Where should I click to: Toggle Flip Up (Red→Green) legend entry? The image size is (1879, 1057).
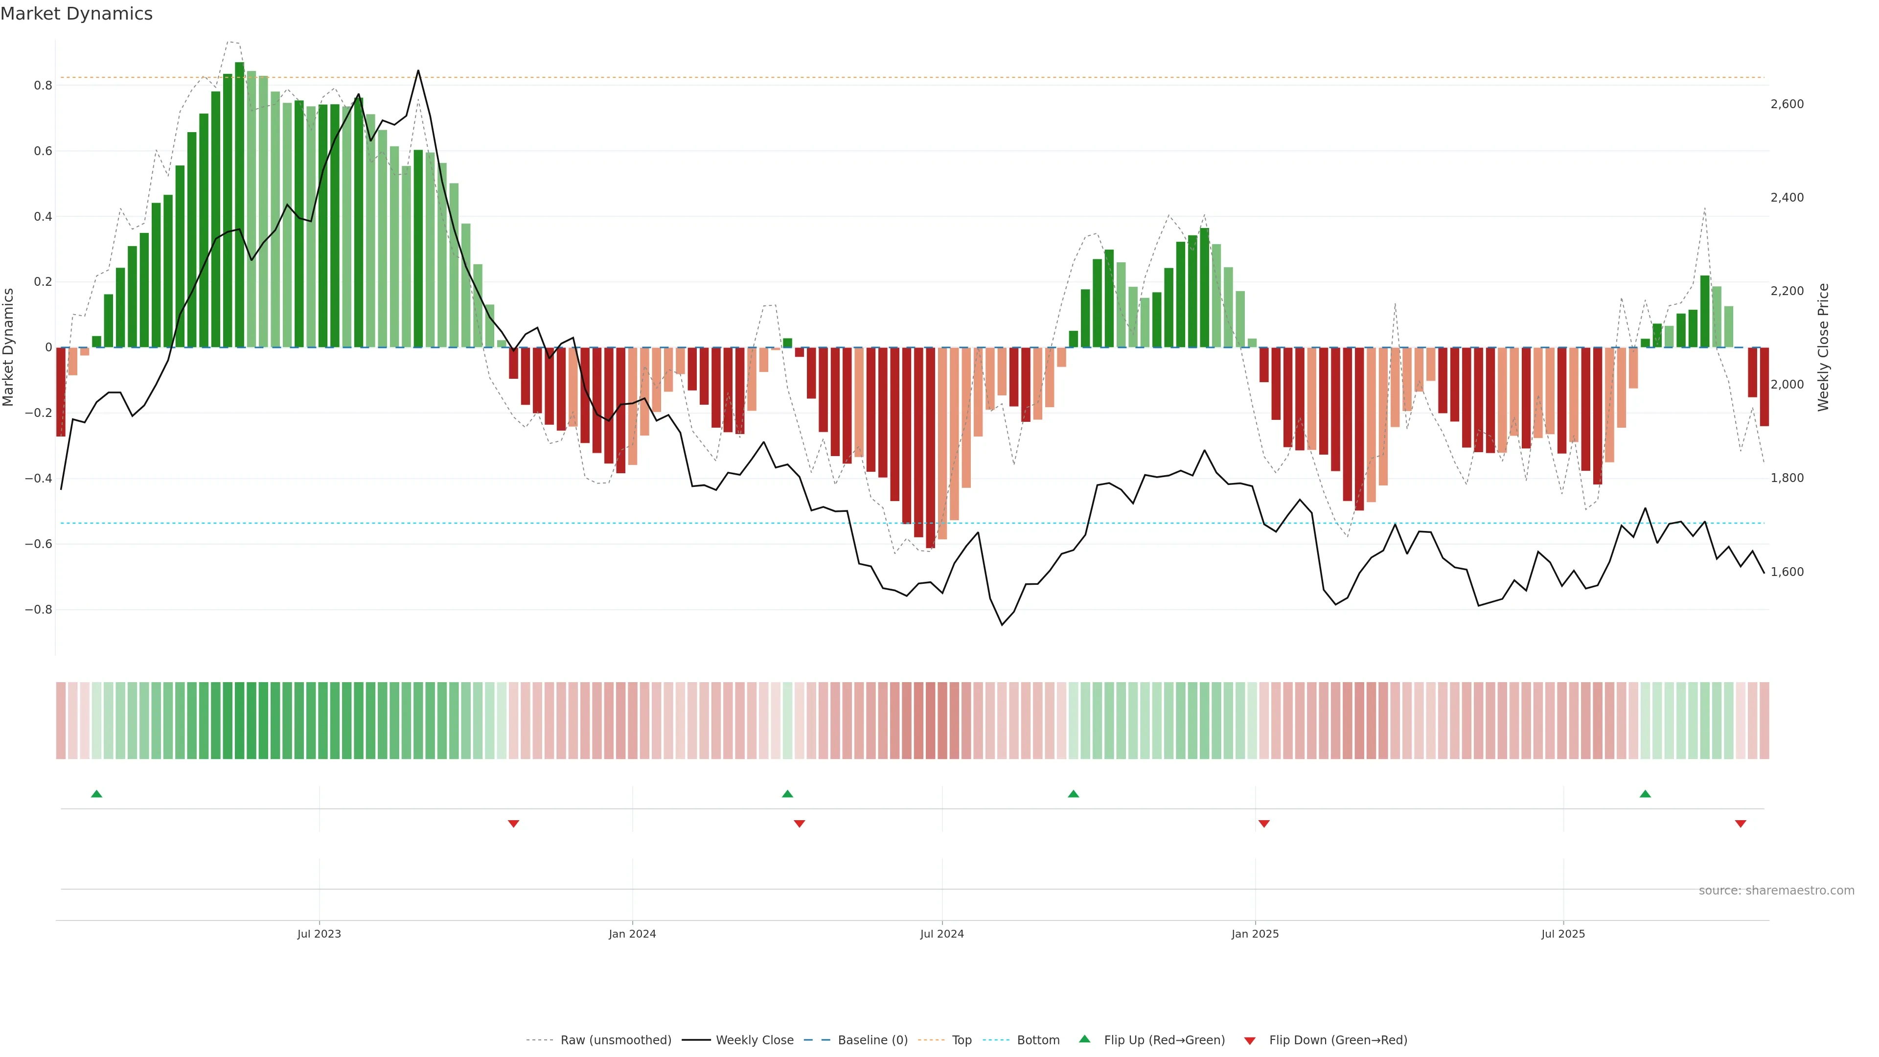tap(1164, 1040)
